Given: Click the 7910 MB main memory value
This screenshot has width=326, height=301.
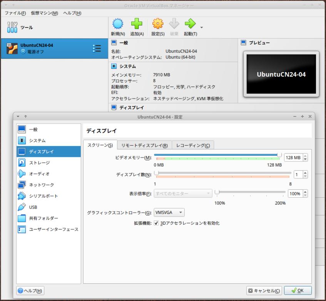Looking at the screenshot, I should tap(162, 75).
